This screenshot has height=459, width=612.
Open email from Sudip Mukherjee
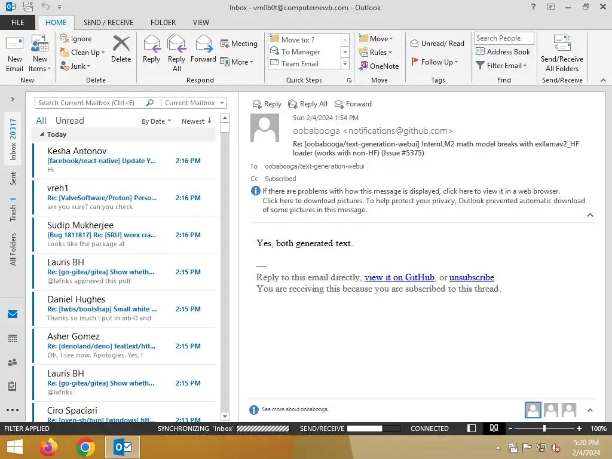[124, 234]
